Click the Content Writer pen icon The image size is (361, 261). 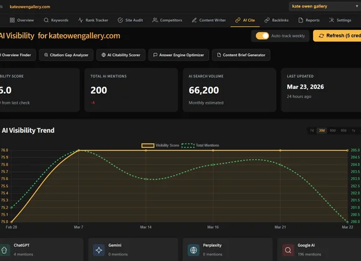pyautogui.click(x=194, y=21)
